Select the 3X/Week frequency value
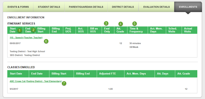 pos(134,47)
